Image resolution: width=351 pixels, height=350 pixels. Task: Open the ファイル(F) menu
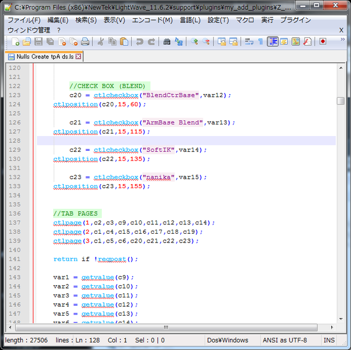[24, 20]
